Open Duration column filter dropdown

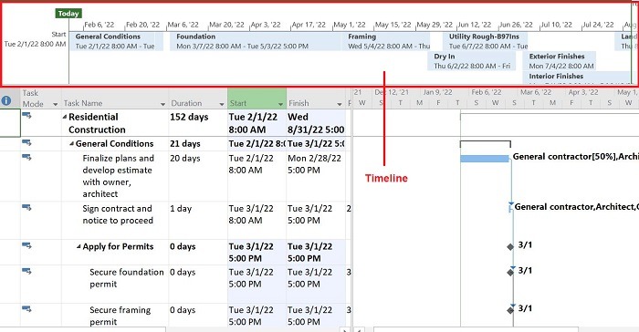pyautogui.click(x=222, y=105)
